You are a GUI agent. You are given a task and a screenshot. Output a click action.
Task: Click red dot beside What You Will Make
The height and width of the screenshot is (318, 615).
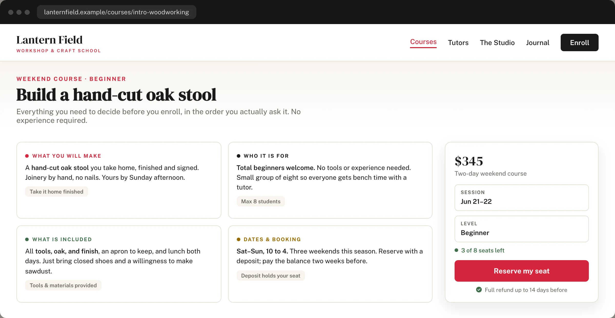click(27, 156)
